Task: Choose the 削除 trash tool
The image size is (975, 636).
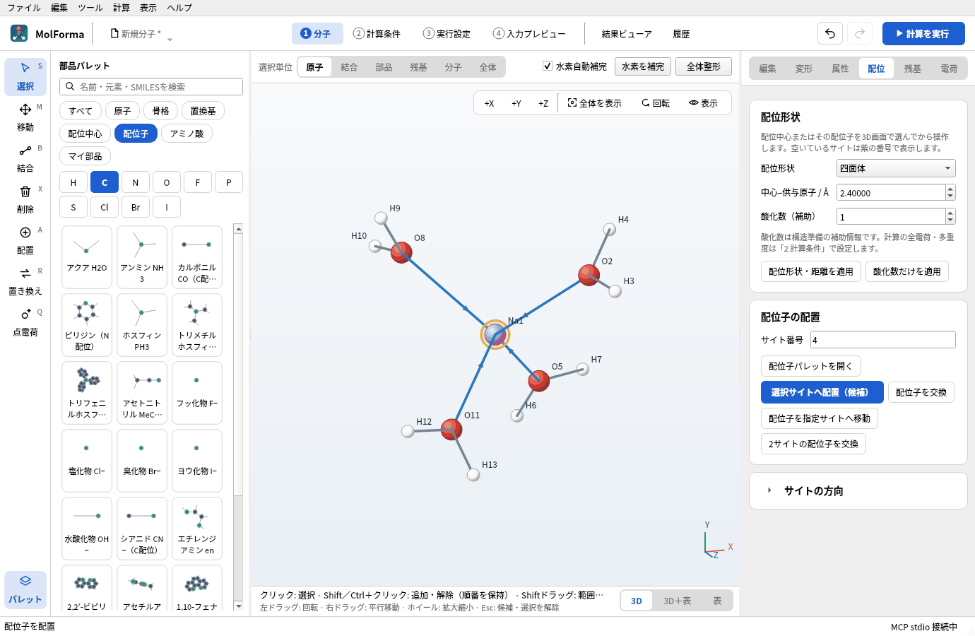Action: pyautogui.click(x=25, y=199)
